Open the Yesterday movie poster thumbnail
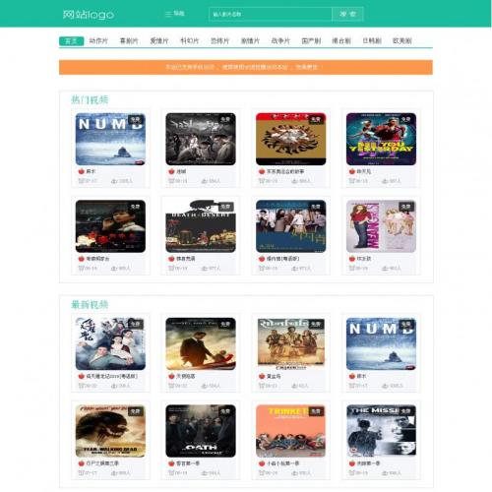 coord(381,139)
